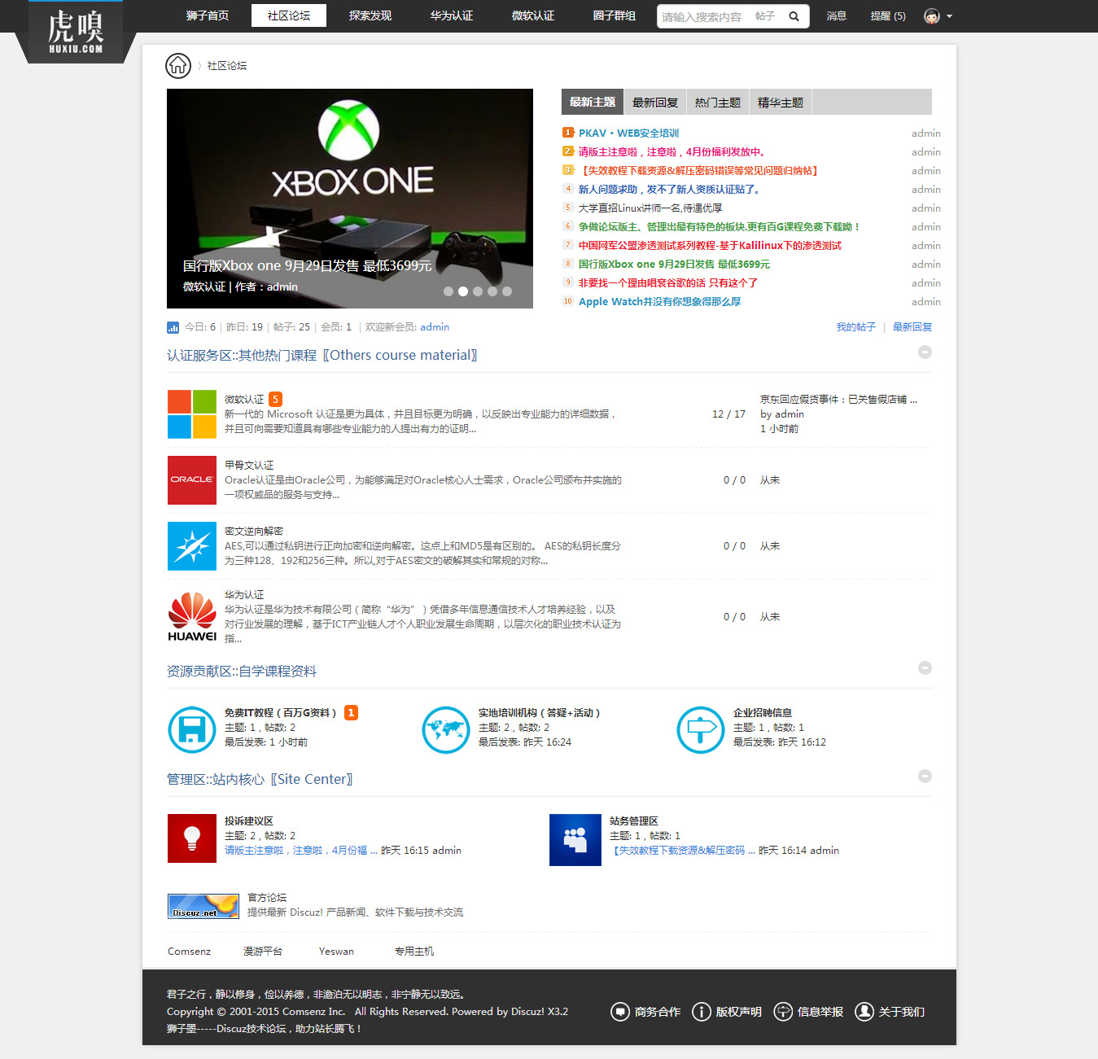Open the user avatar icon
Image resolution: width=1098 pixels, height=1059 pixels.
932,16
